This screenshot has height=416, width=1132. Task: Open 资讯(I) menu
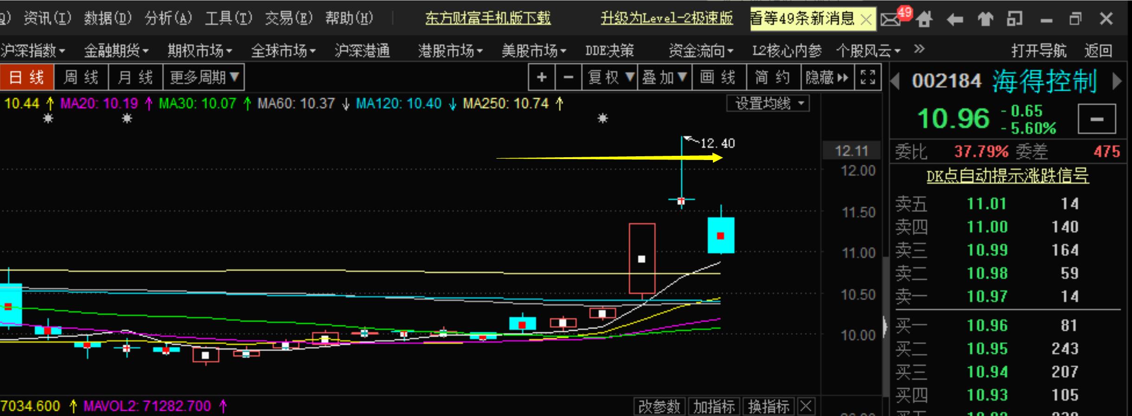(48, 18)
